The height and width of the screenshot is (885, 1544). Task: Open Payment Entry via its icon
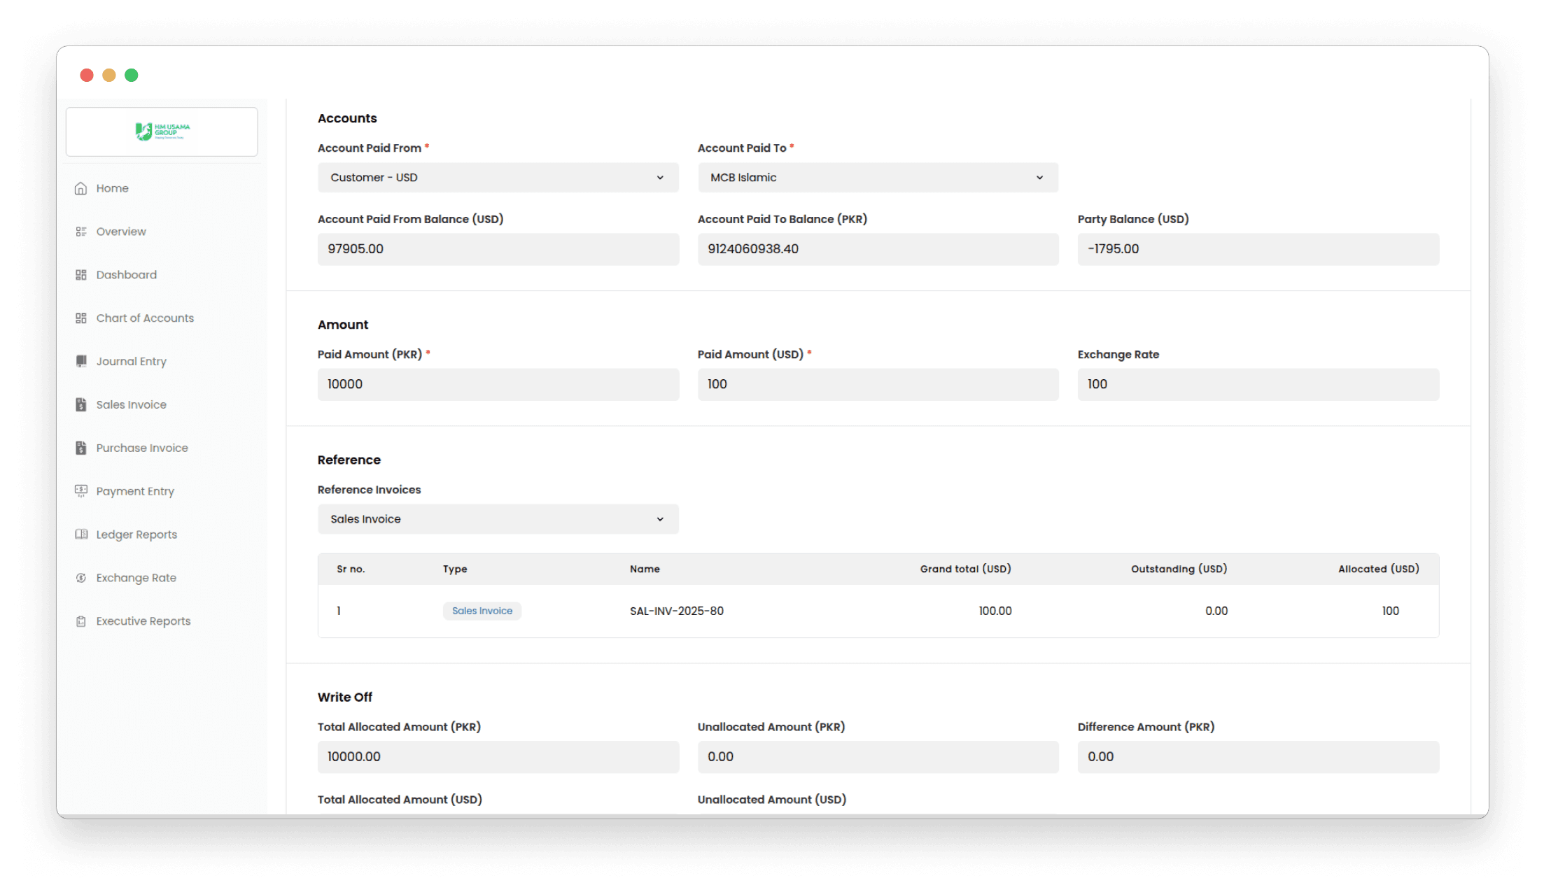[x=80, y=491]
